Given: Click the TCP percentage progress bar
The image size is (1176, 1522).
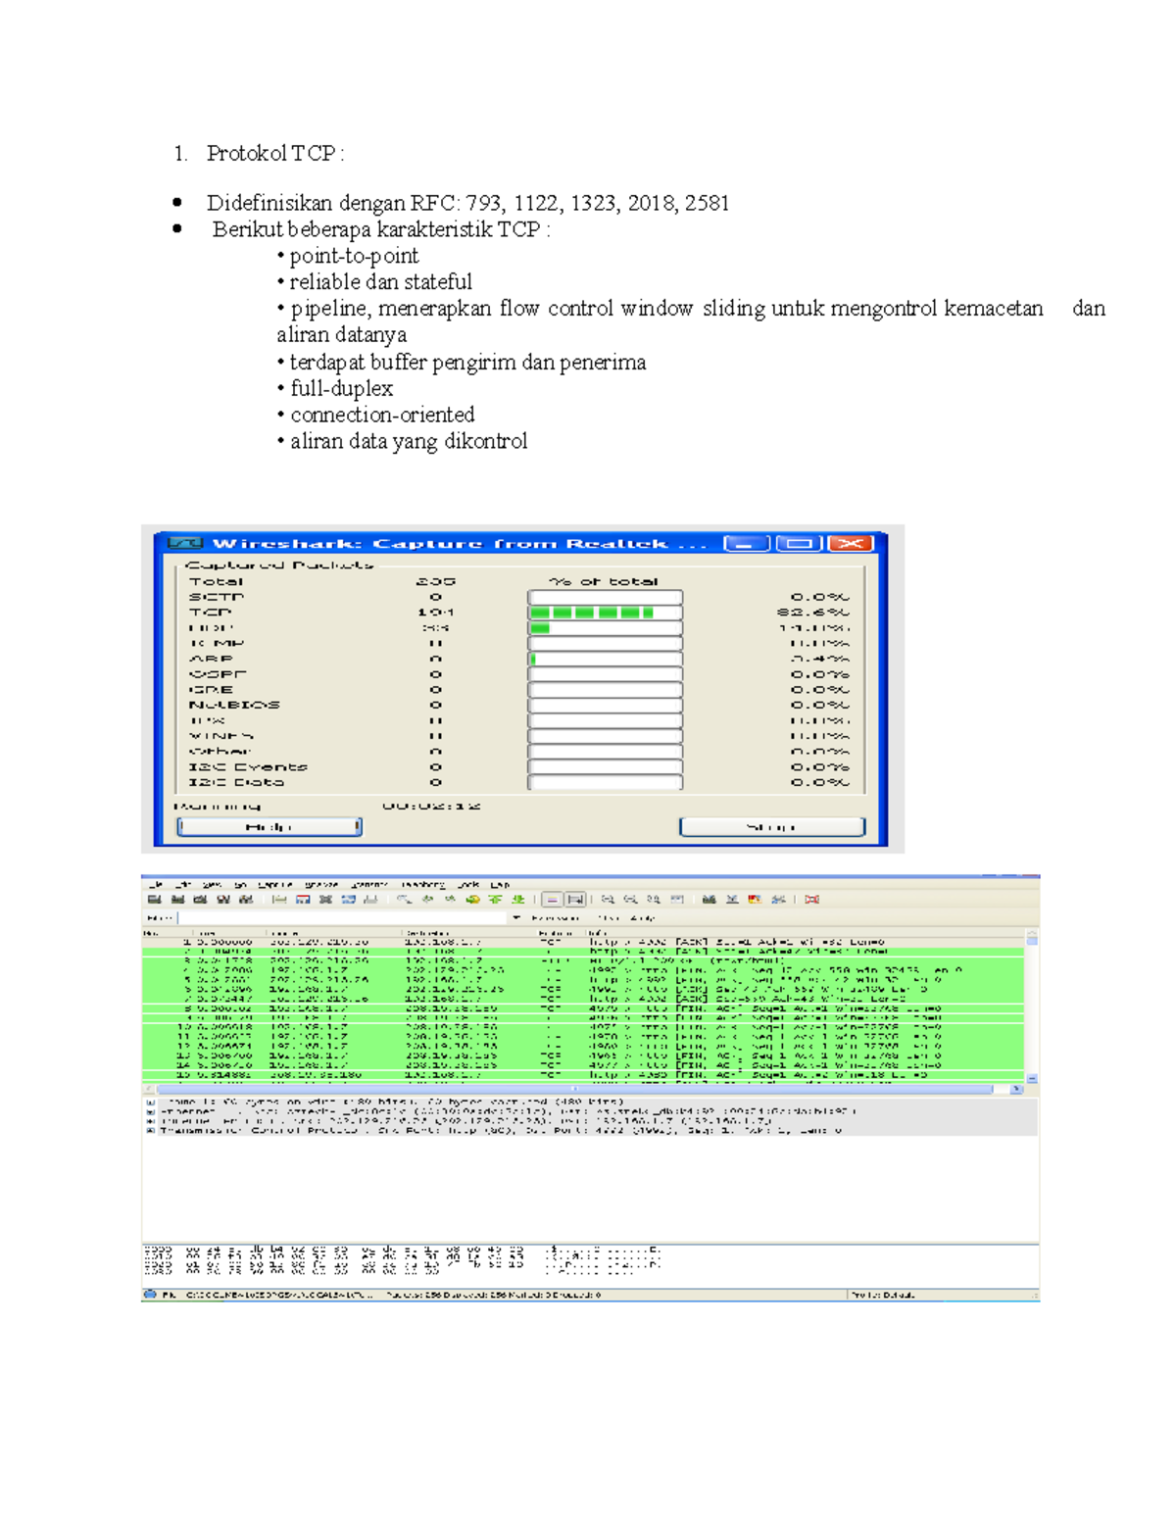Looking at the screenshot, I should tap(603, 611).
